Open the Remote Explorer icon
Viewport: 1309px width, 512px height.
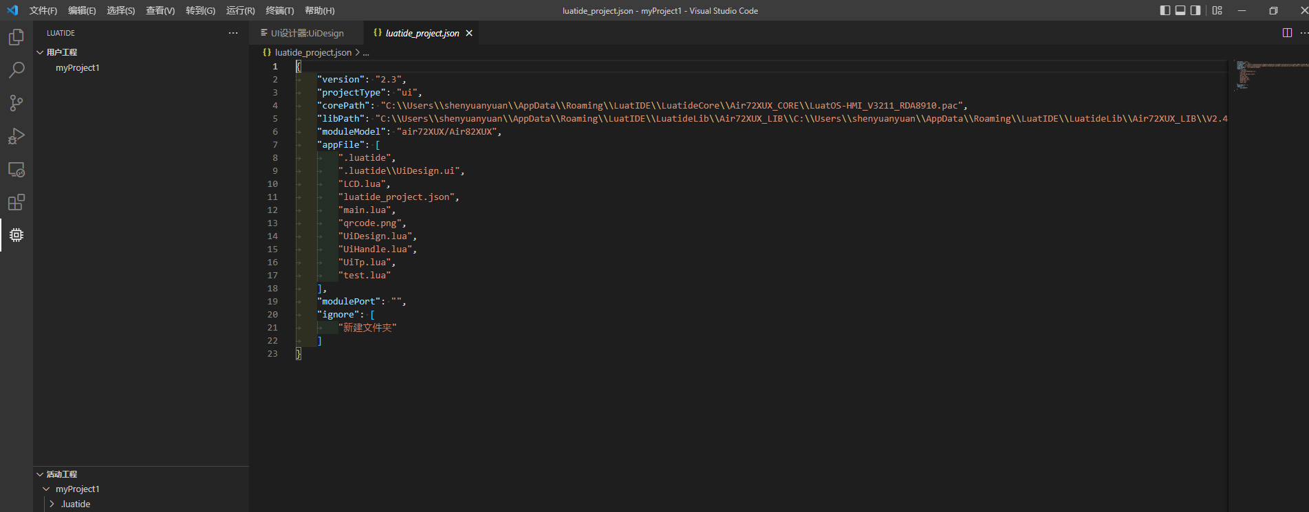click(17, 169)
